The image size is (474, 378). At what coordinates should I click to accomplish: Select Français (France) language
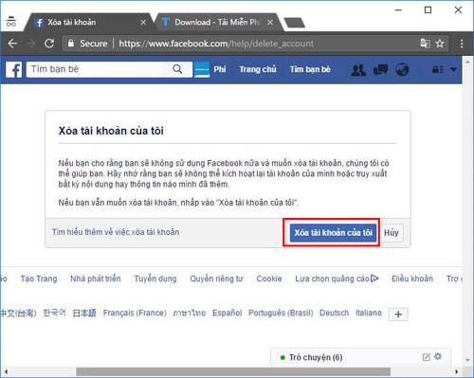tap(135, 313)
